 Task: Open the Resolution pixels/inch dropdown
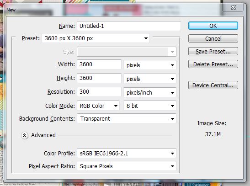(150, 92)
